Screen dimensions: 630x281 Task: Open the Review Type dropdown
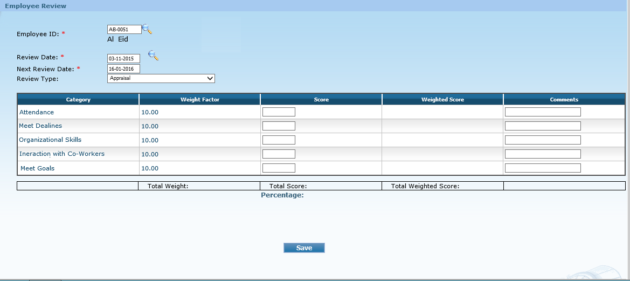(x=161, y=79)
